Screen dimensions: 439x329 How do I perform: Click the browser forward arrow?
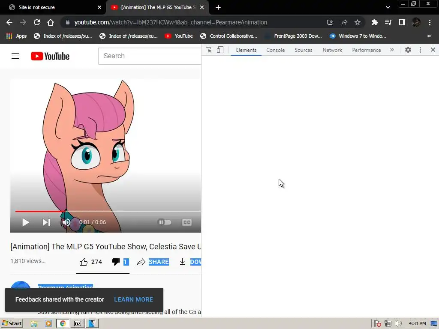[23, 22]
